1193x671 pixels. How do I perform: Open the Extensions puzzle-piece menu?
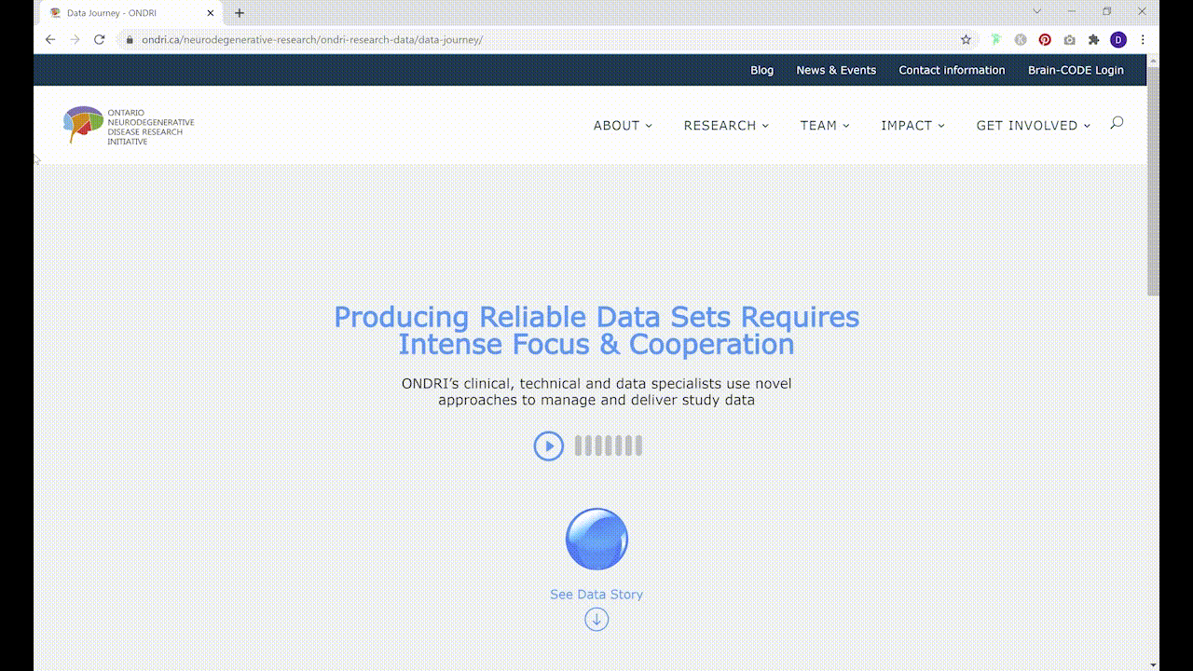1094,40
